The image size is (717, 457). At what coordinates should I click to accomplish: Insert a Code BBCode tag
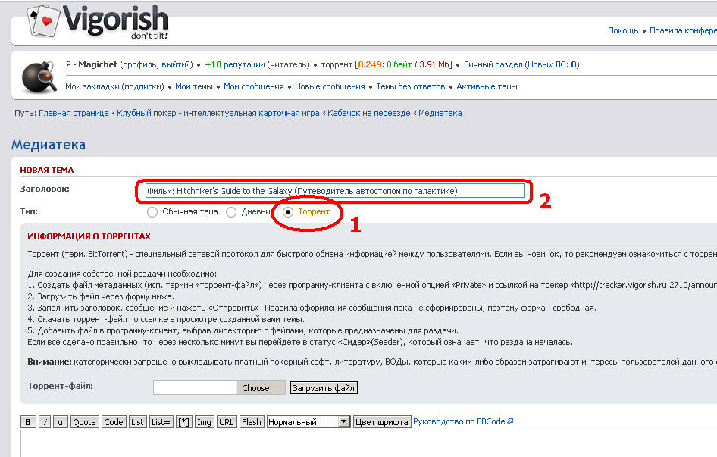tap(114, 422)
